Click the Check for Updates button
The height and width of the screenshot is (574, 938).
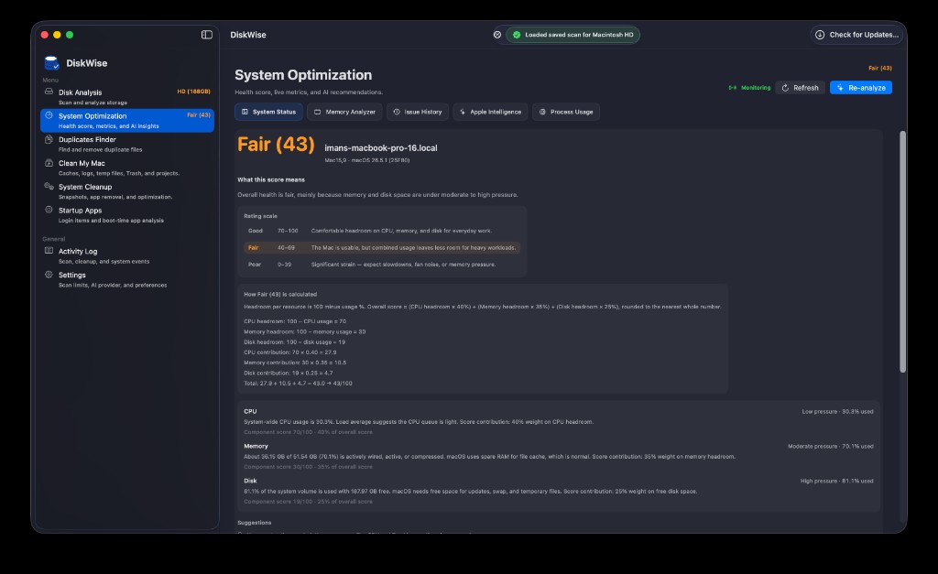856,35
